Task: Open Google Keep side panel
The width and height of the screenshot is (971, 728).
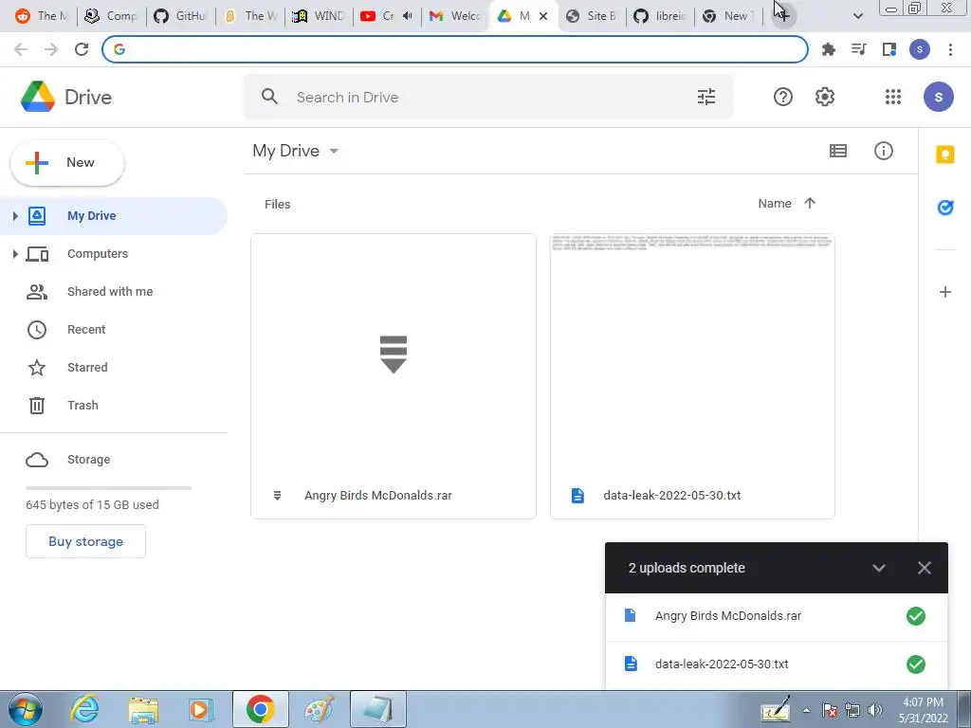Action: click(x=945, y=155)
